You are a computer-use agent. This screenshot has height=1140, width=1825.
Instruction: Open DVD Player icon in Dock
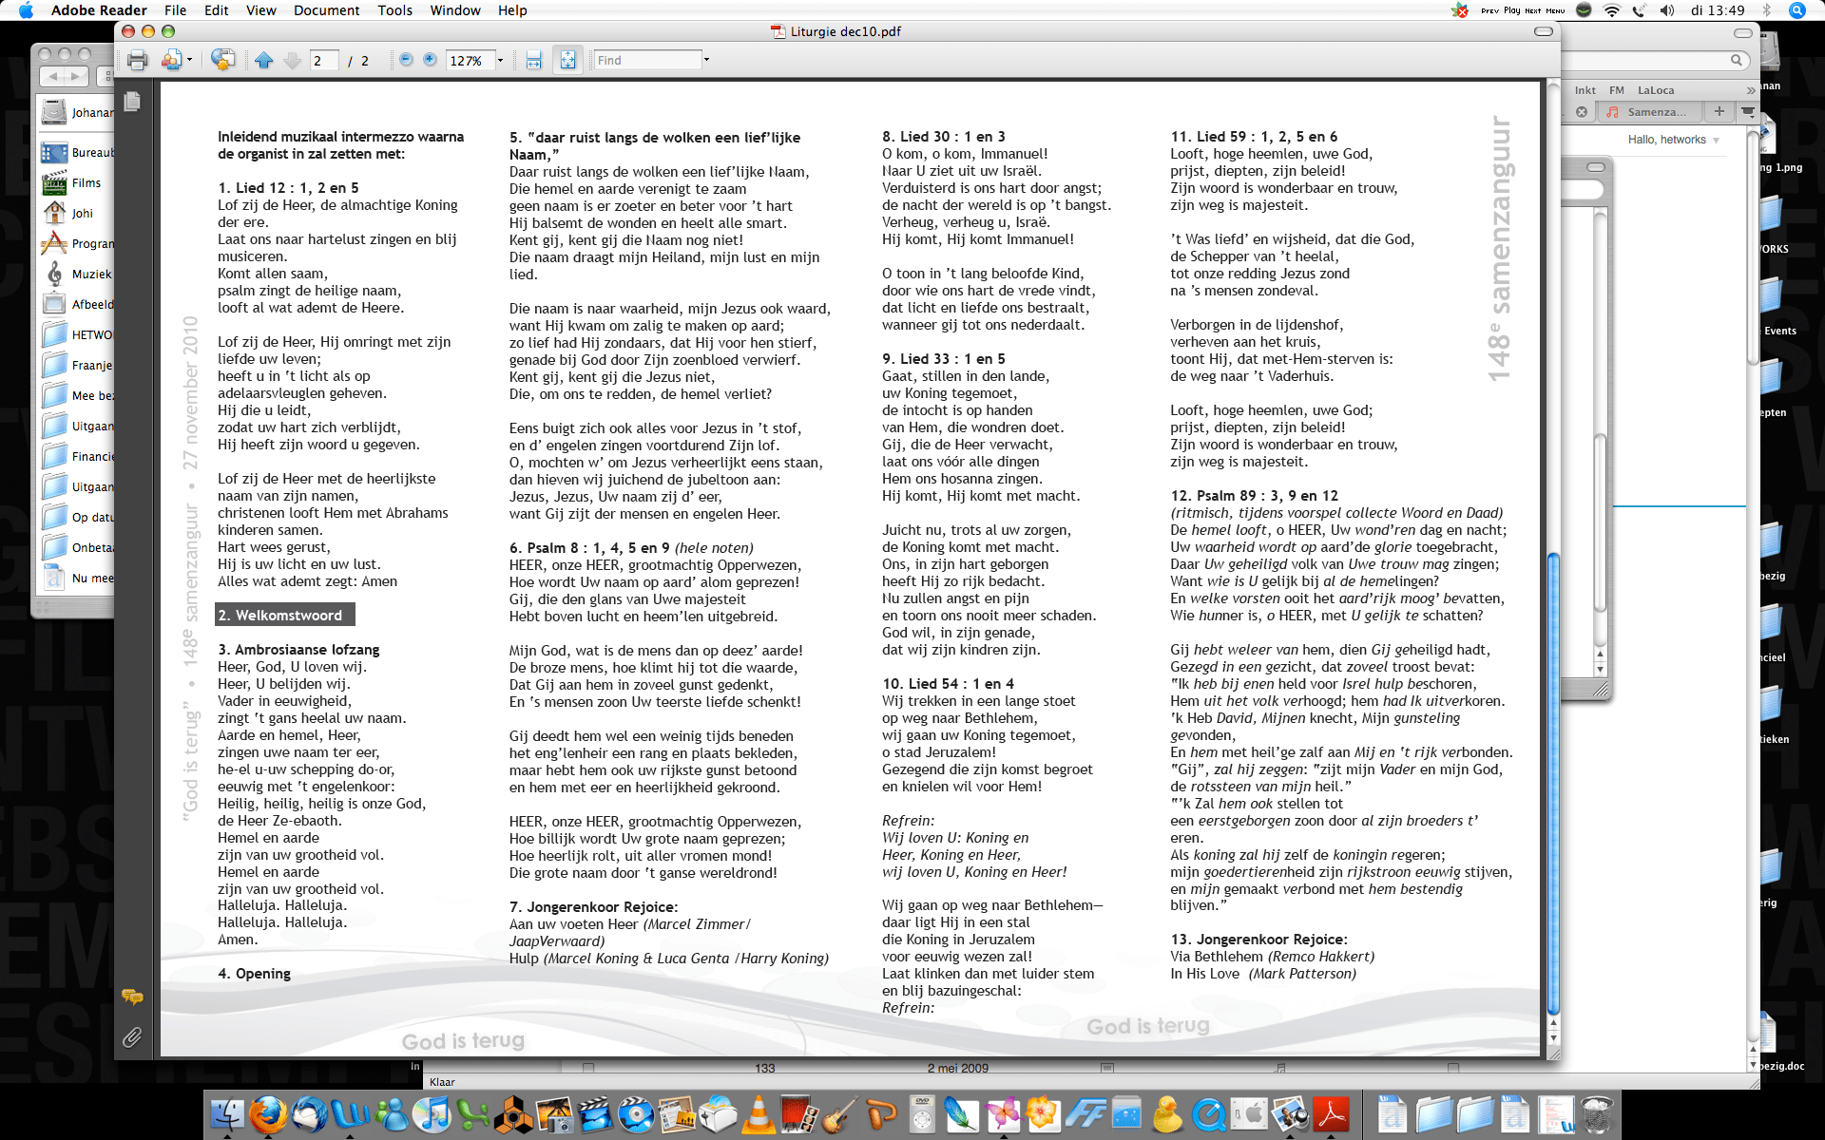(922, 1114)
